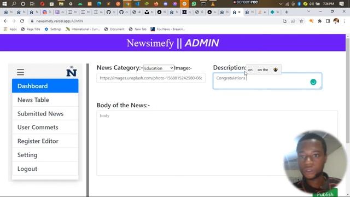This screenshot has width=350, height=197.
Task: Click the green Grammarly icon in Description box
Action: tap(313, 82)
